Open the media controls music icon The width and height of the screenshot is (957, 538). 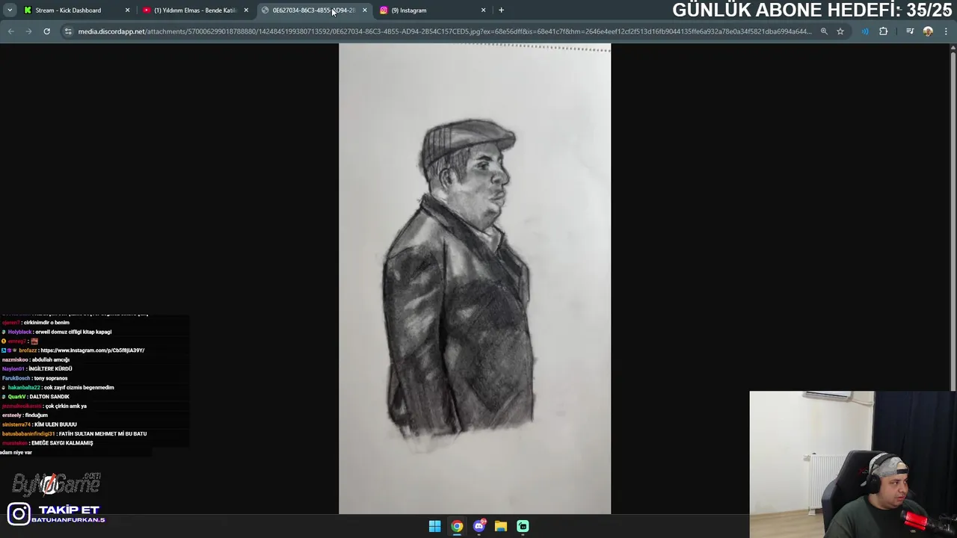click(910, 31)
